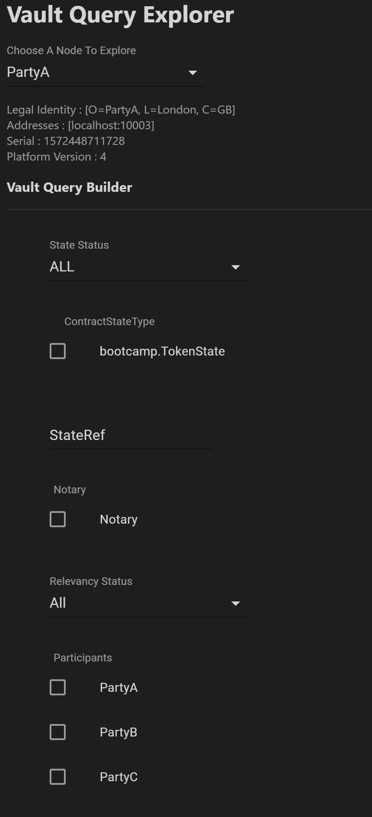The width and height of the screenshot is (372, 817).
Task: Enable the Notary checkbox
Action: pyautogui.click(x=58, y=519)
